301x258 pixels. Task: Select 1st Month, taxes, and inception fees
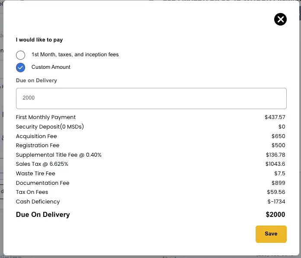click(x=21, y=55)
